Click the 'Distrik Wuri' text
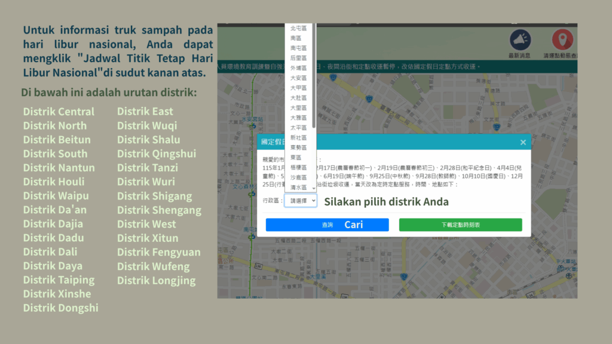 click(x=146, y=182)
